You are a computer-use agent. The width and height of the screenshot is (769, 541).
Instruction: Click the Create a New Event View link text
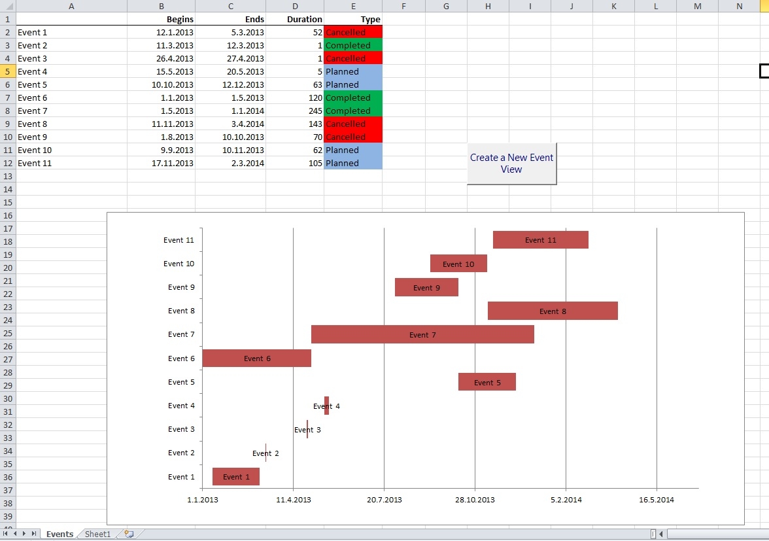click(x=511, y=164)
